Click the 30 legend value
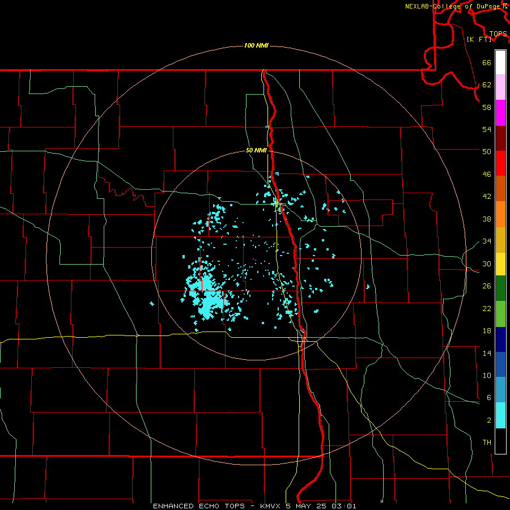 [487, 263]
